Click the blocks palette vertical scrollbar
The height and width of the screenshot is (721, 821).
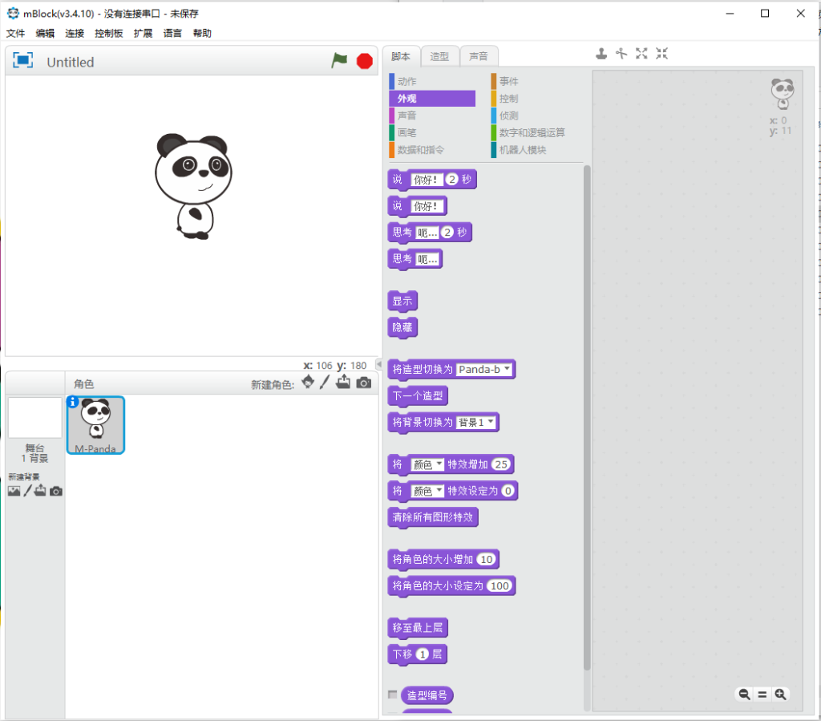pyautogui.click(x=587, y=401)
